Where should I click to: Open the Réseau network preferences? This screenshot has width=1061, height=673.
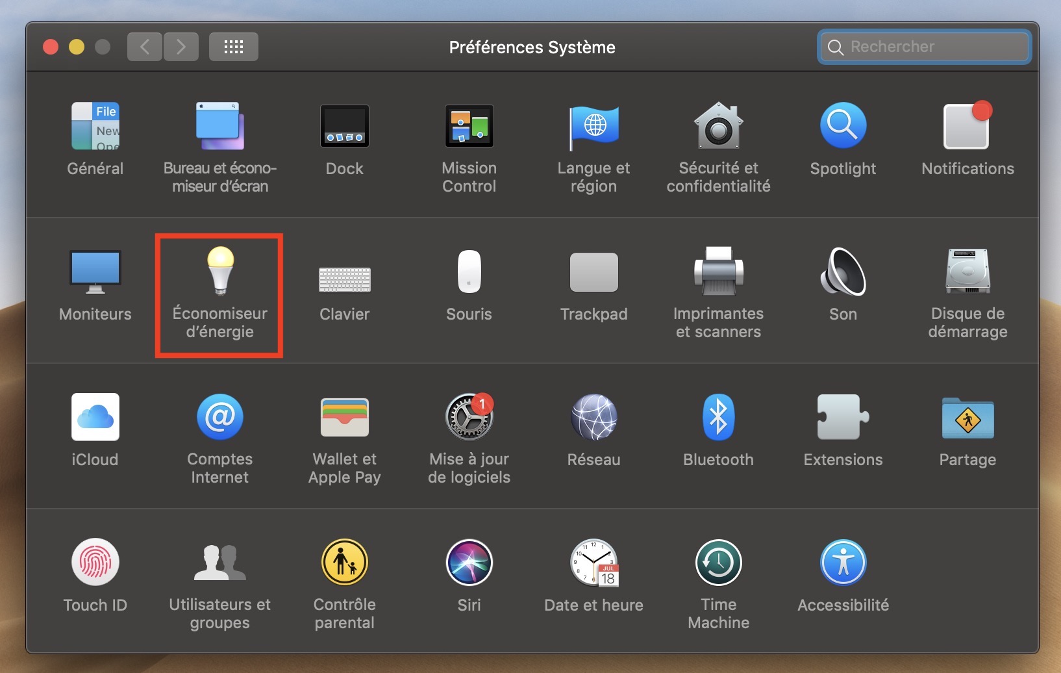point(593,418)
